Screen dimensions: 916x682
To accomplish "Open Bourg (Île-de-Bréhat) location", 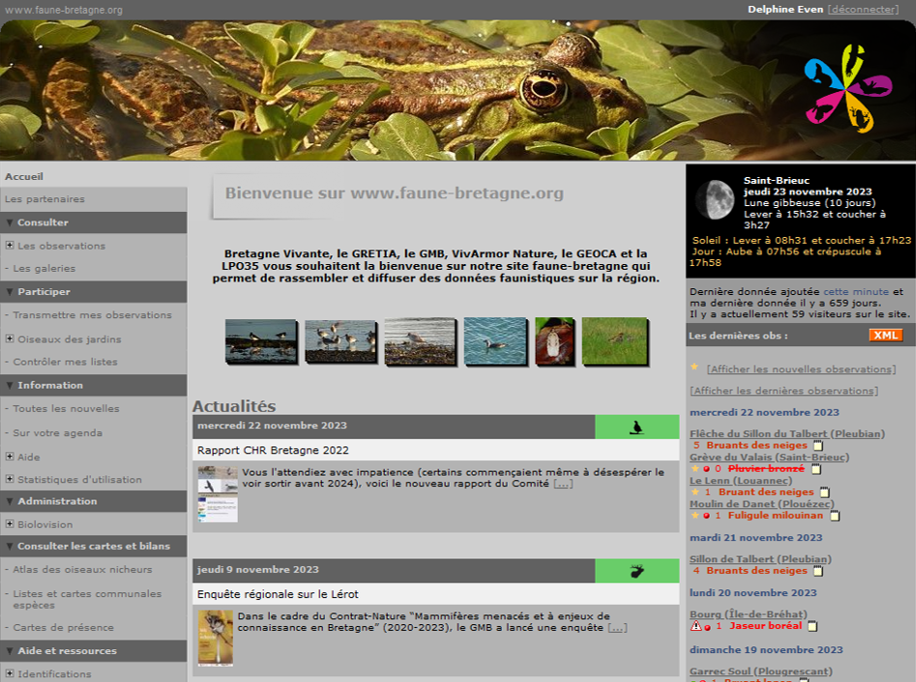I will (x=749, y=614).
